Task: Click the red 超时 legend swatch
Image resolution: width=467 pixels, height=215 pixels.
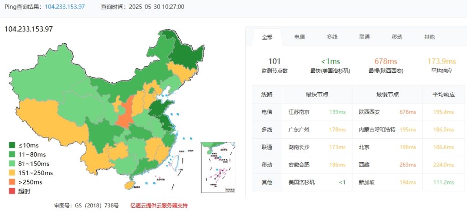Action: click(12, 191)
